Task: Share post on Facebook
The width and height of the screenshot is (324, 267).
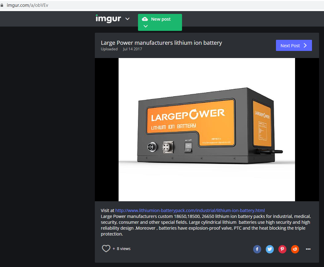Action: [x=257, y=249]
